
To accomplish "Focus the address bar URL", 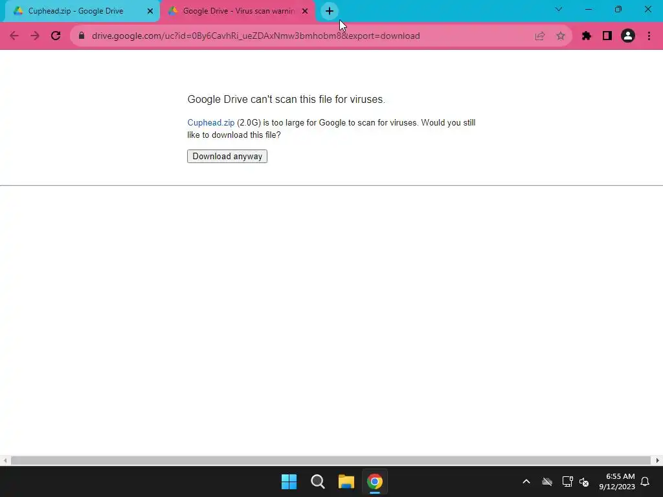I will click(256, 36).
